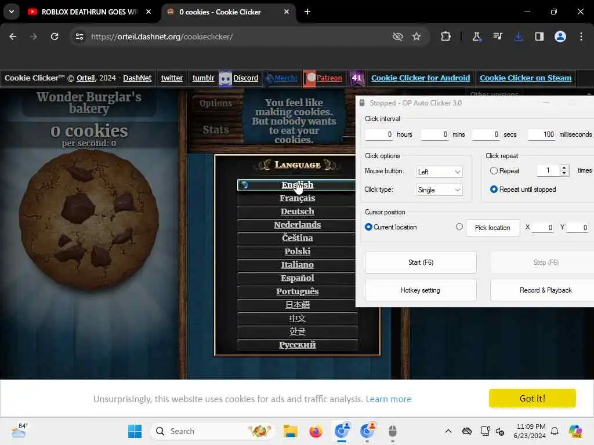594x445 pixels.
Task: Reload the page
Action: point(55,37)
